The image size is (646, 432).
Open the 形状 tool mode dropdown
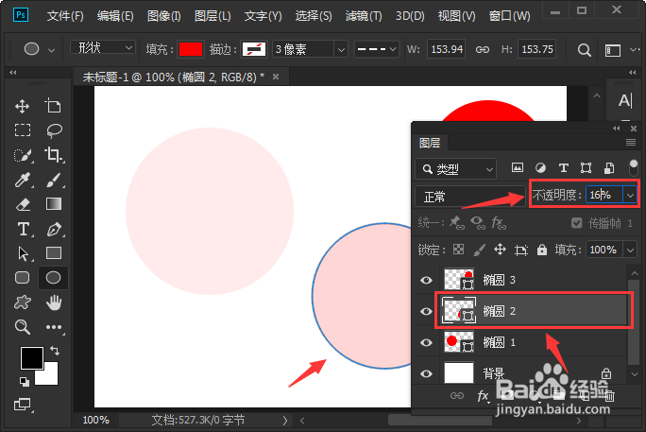pyautogui.click(x=103, y=48)
